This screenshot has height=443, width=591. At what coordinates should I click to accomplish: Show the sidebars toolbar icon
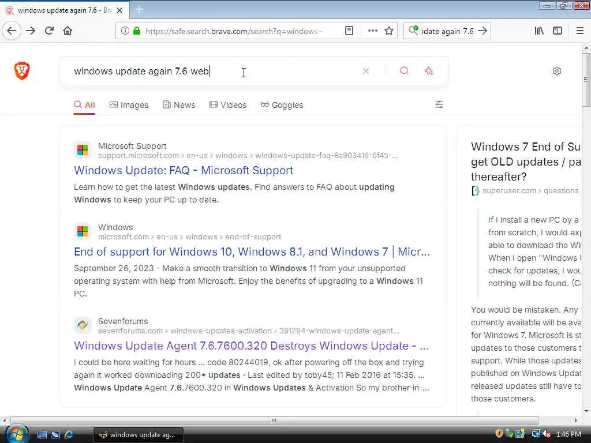point(558,31)
